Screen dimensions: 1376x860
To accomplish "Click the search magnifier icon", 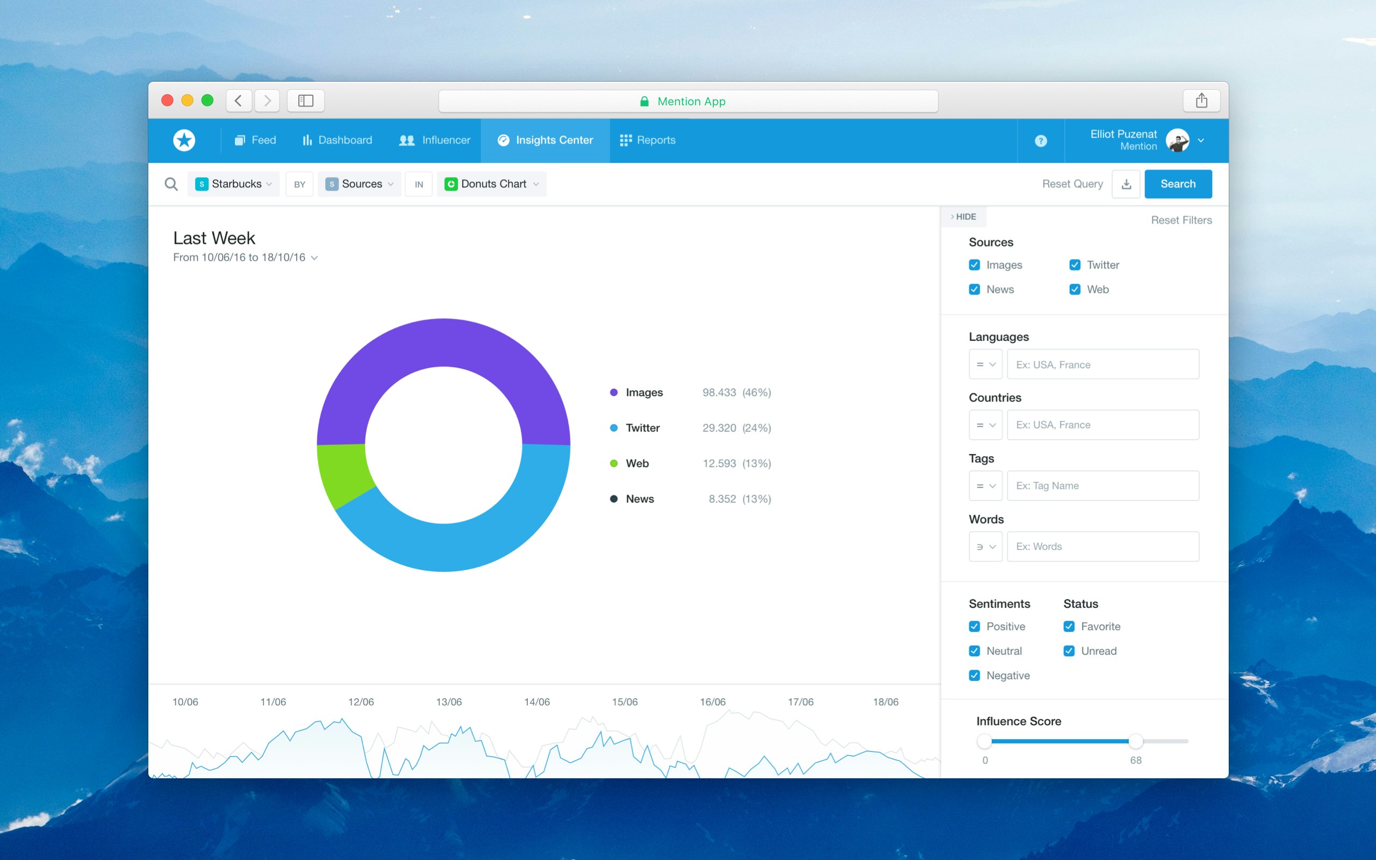I will point(171,184).
